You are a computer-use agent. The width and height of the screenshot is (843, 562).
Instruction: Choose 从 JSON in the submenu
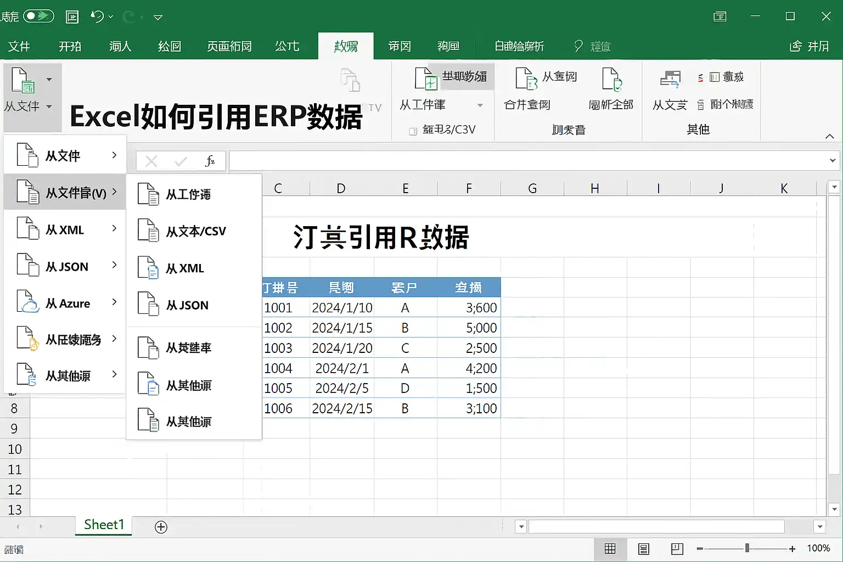click(187, 305)
